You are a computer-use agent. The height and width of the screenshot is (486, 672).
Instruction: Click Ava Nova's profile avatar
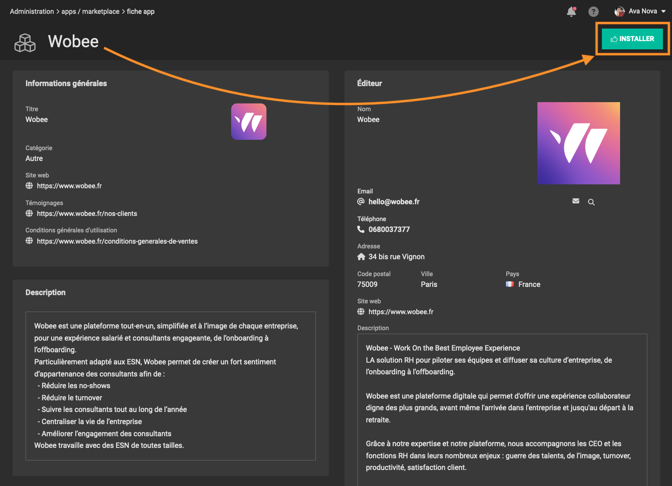point(619,12)
